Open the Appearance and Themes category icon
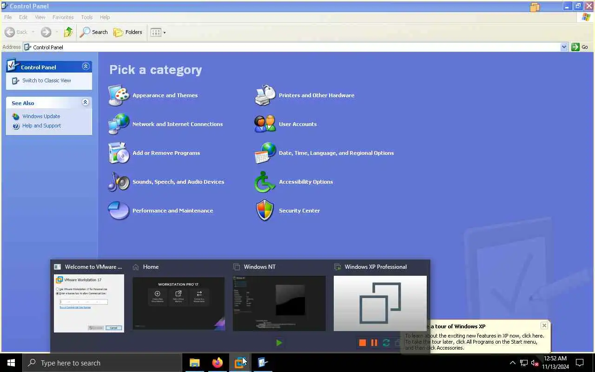Image resolution: width=595 pixels, height=372 pixels. pyautogui.click(x=119, y=95)
